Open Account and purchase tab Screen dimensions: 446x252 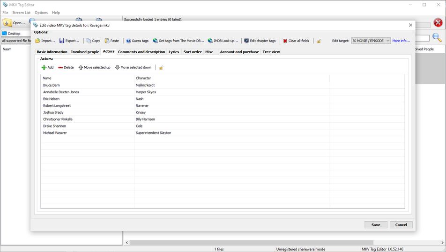coord(239,52)
